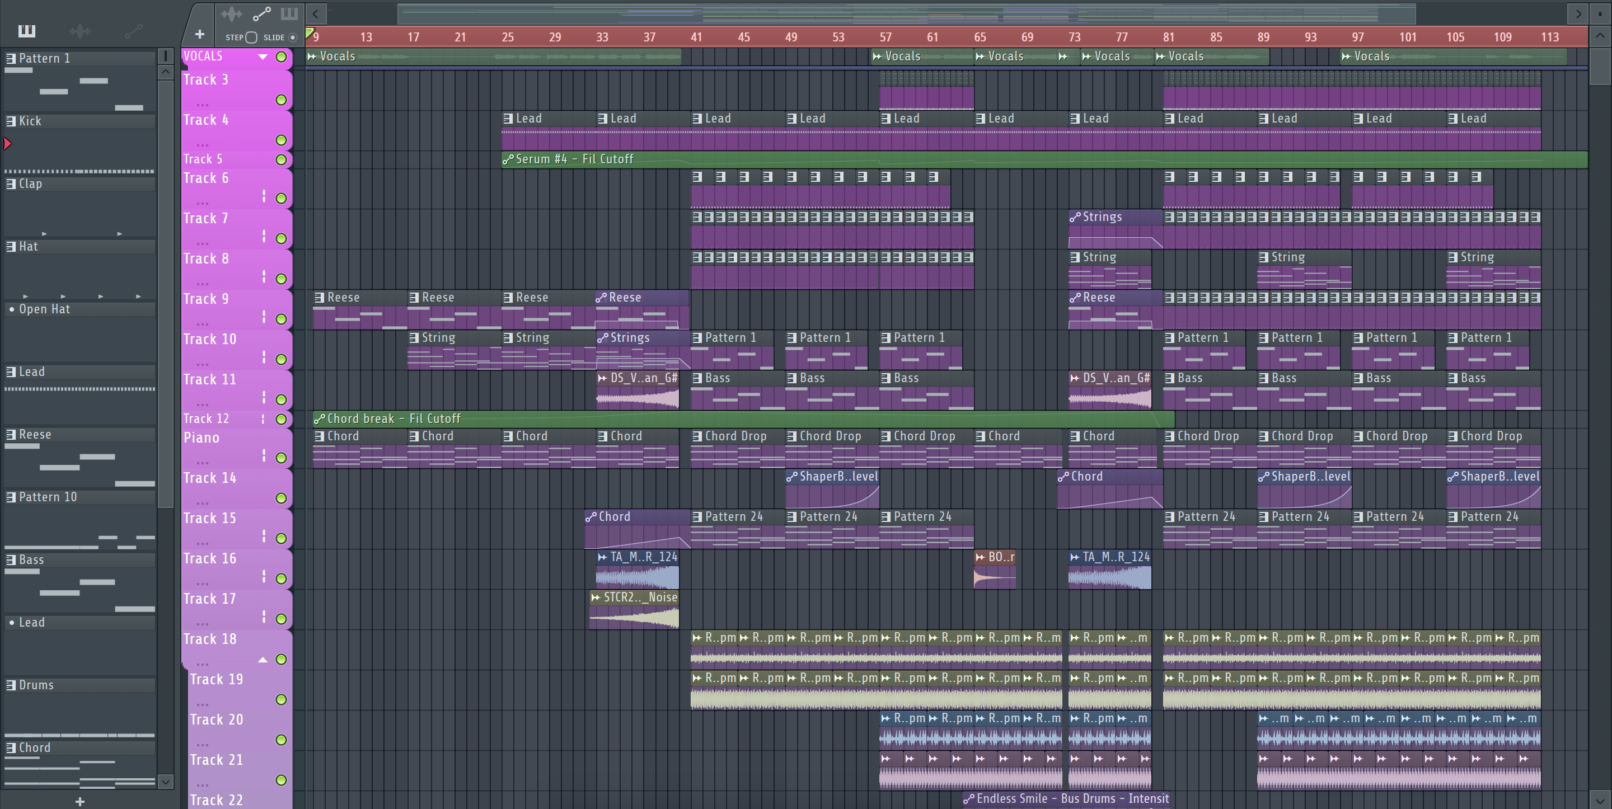Screen dimensions: 1612x809
Task: Open the BO..r audio clip menu icon
Action: tap(980, 557)
